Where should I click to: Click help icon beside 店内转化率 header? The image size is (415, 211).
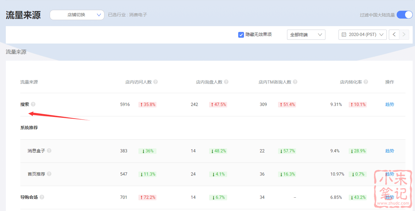click(x=366, y=82)
